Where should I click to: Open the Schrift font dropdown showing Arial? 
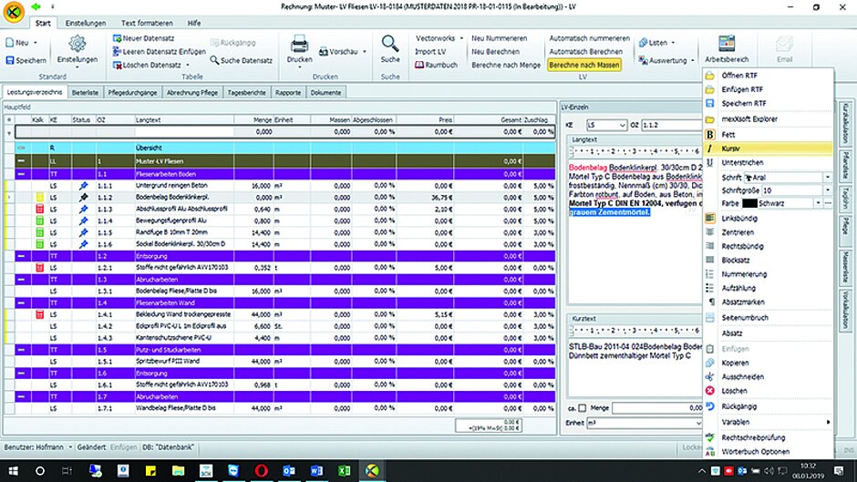[x=828, y=177]
